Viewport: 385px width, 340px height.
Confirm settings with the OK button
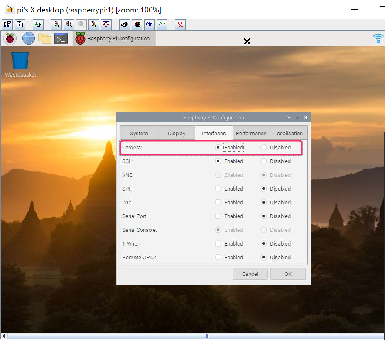point(288,274)
